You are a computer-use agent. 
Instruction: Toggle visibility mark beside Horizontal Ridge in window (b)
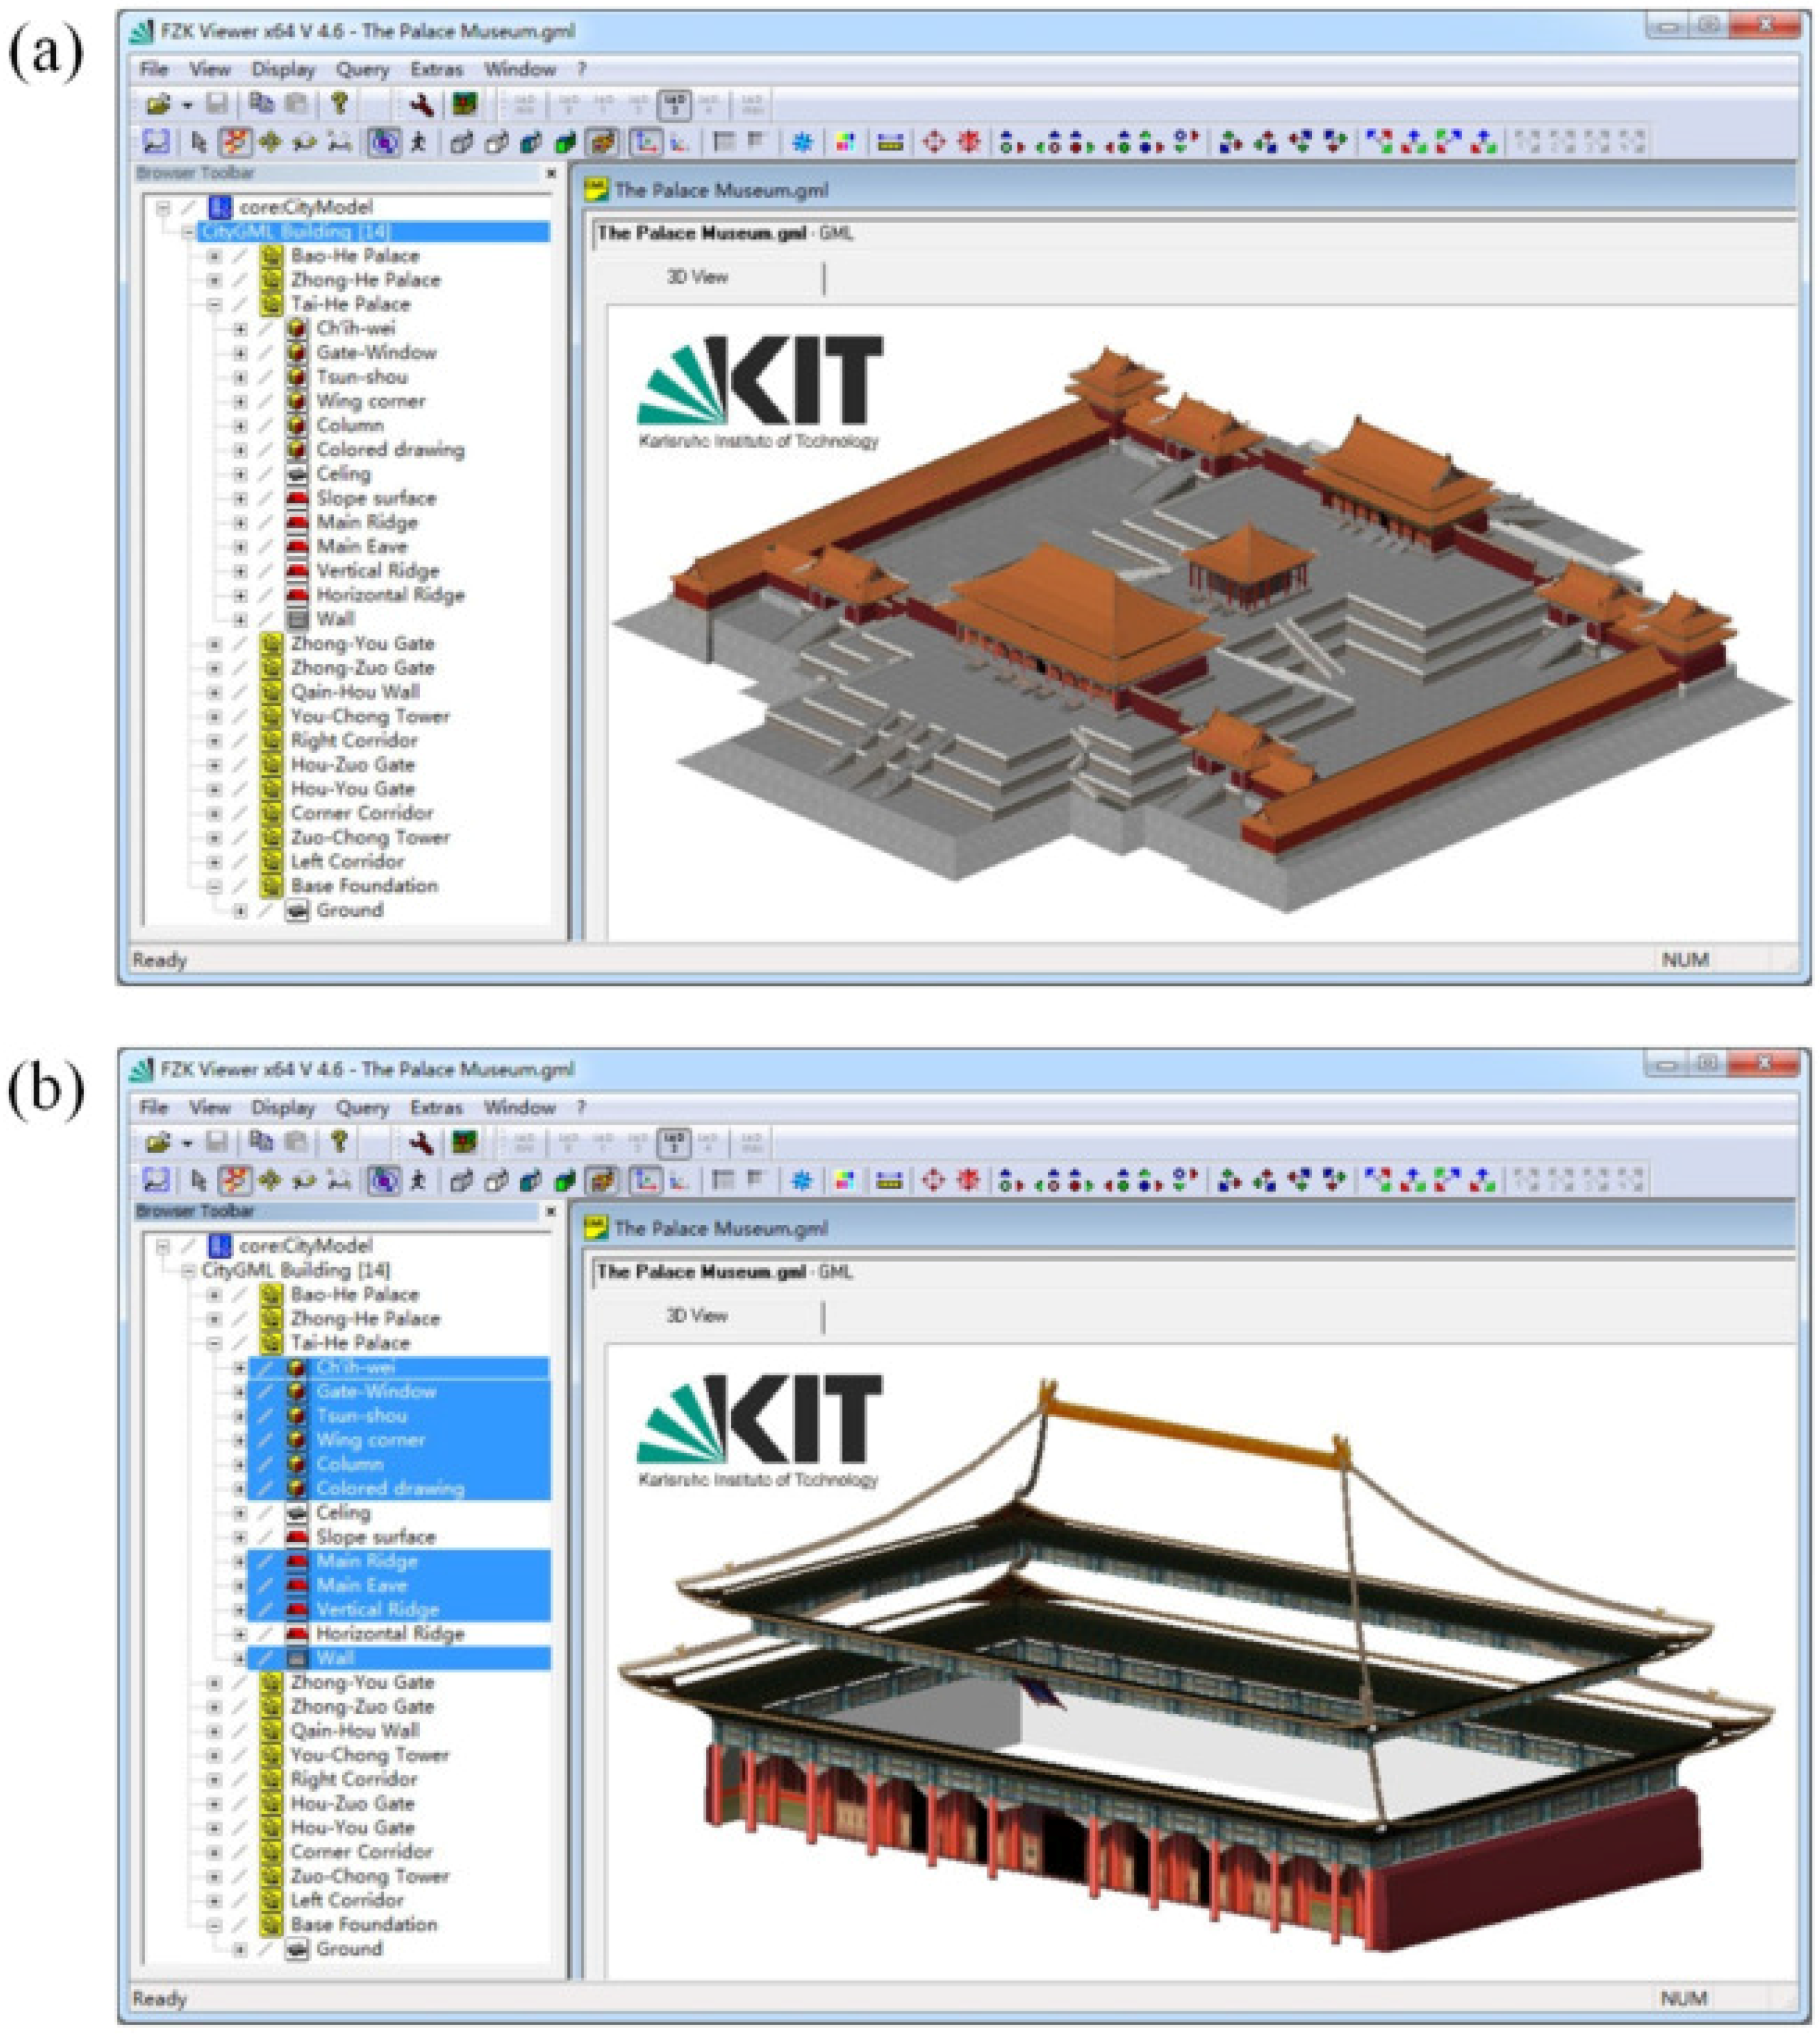pos(266,1634)
